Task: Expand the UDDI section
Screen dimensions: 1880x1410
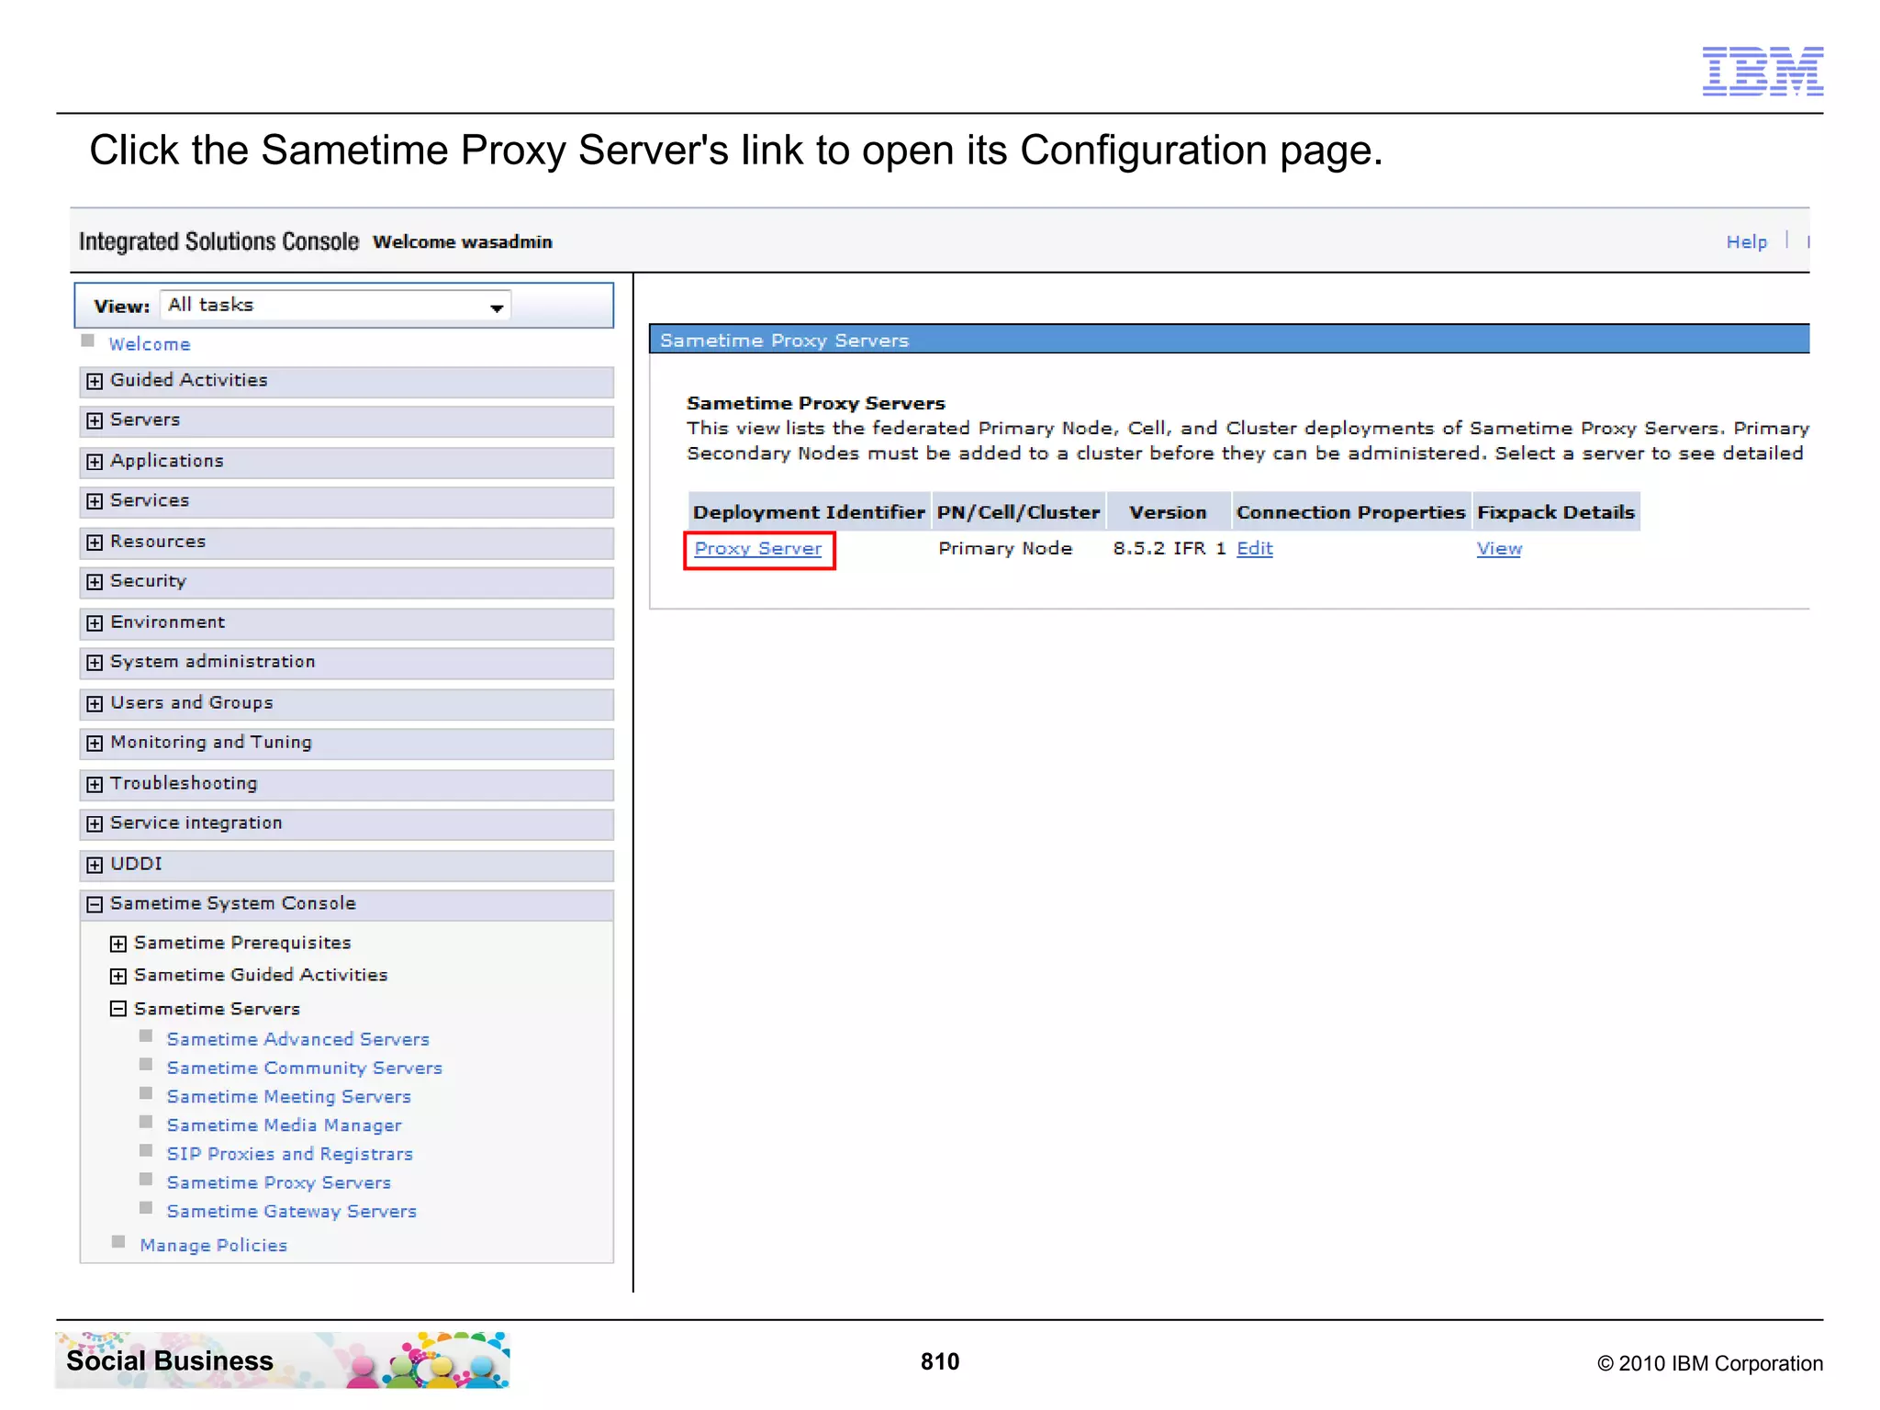Action: pos(95,865)
